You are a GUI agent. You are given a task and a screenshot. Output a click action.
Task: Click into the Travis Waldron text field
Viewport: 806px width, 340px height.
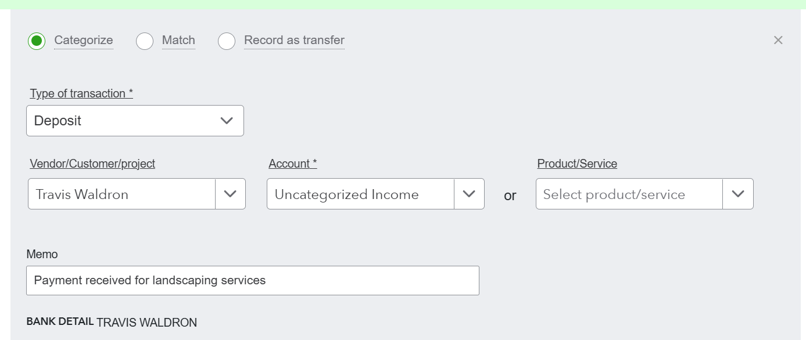(x=121, y=194)
